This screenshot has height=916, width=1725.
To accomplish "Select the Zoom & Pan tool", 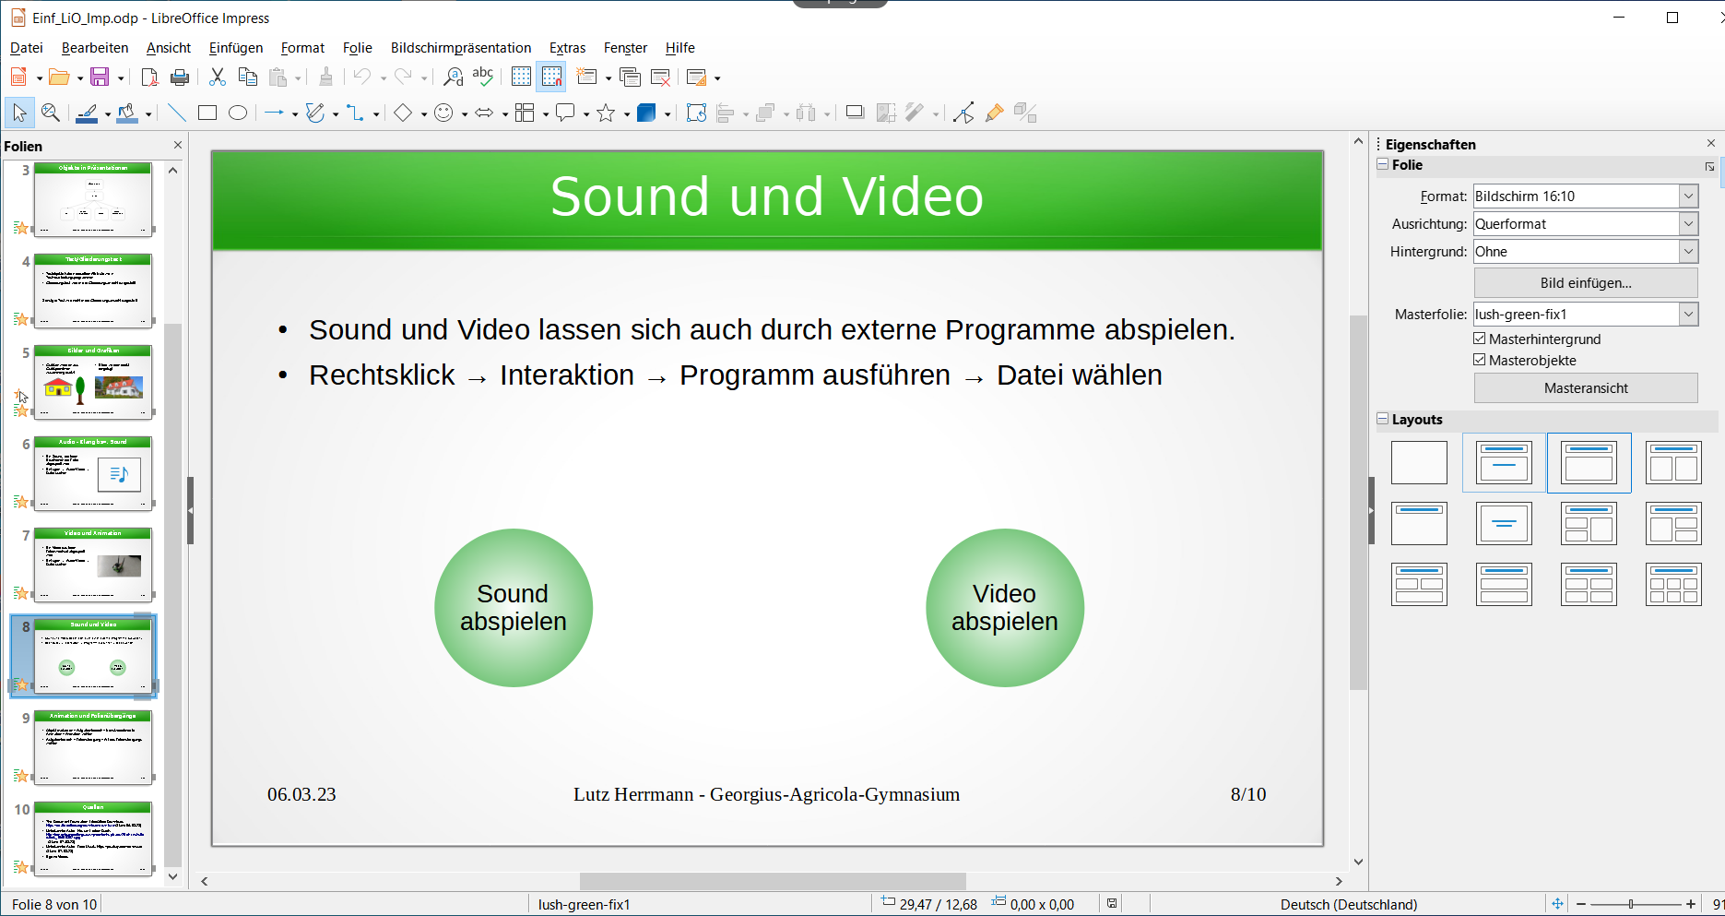I will tap(51, 113).
